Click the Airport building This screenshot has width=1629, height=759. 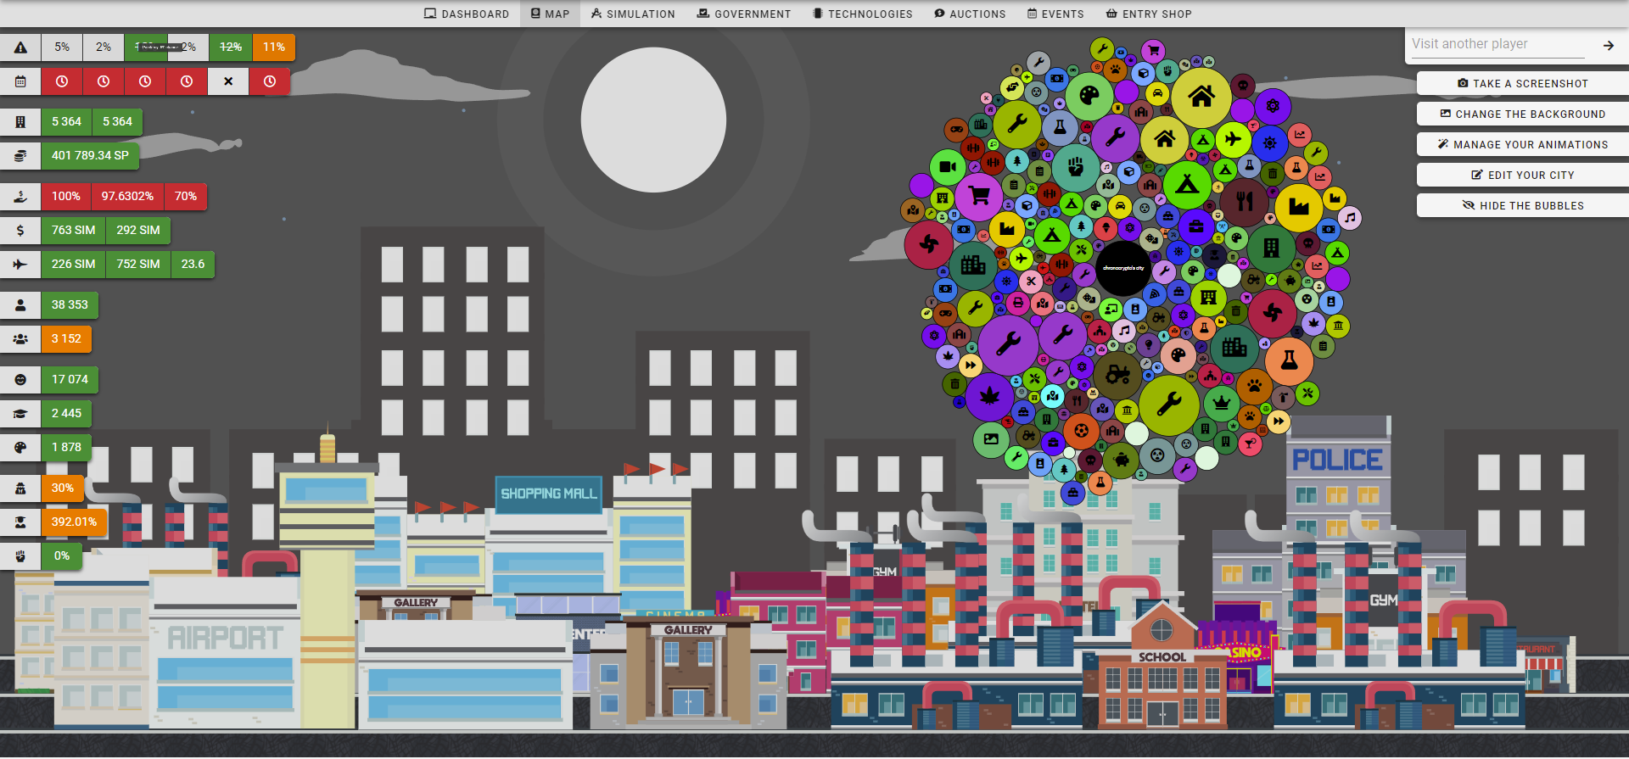pyautogui.click(x=225, y=653)
